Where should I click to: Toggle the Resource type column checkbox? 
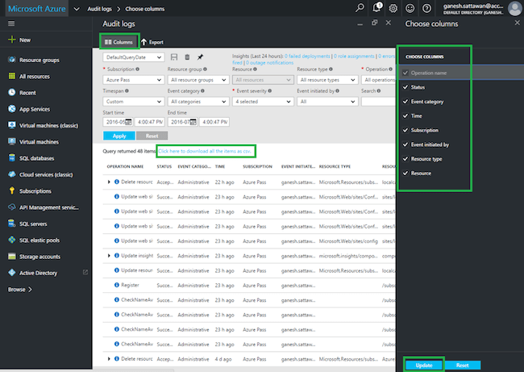(x=406, y=159)
